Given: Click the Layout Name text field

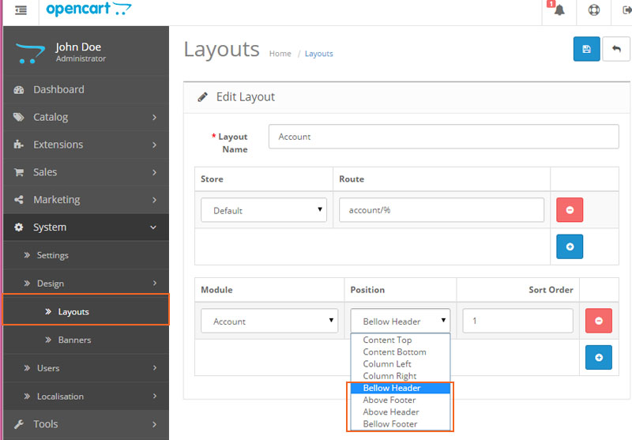Looking at the screenshot, I should pos(443,137).
